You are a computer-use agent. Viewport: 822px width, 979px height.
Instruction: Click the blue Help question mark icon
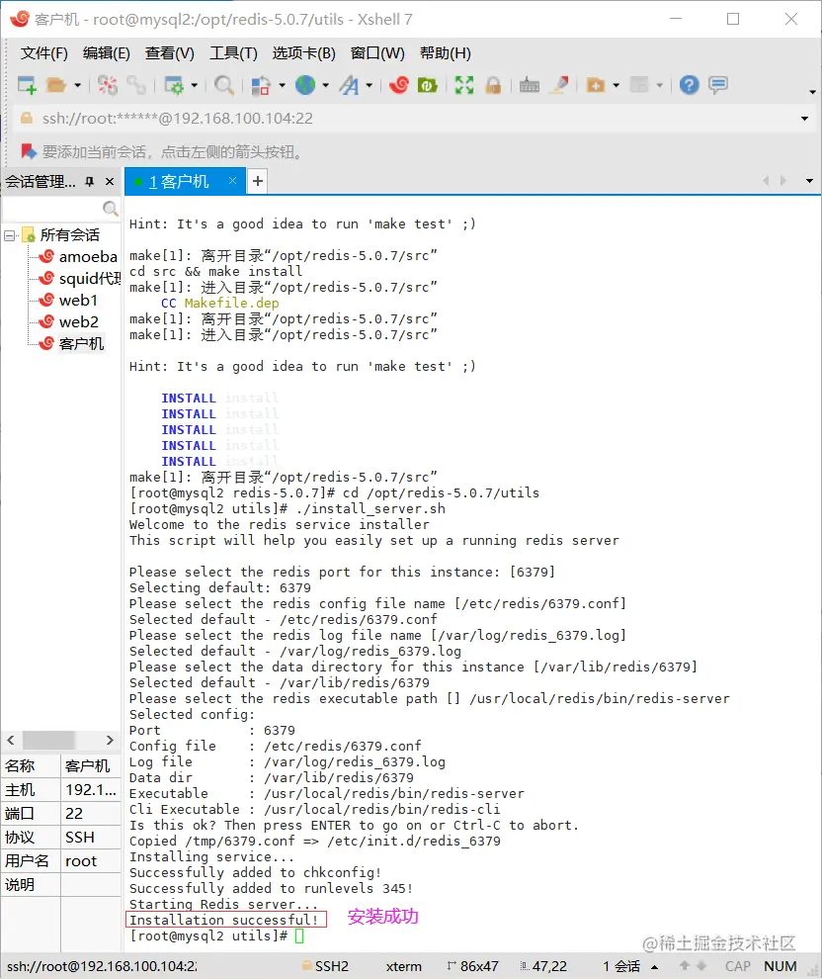click(690, 85)
